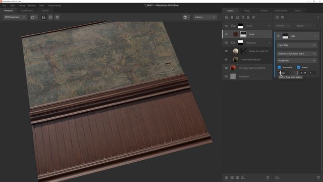Screen dimensions: 323x182
Task: Click the second icon in bottom layers bar
Action: (232, 177)
